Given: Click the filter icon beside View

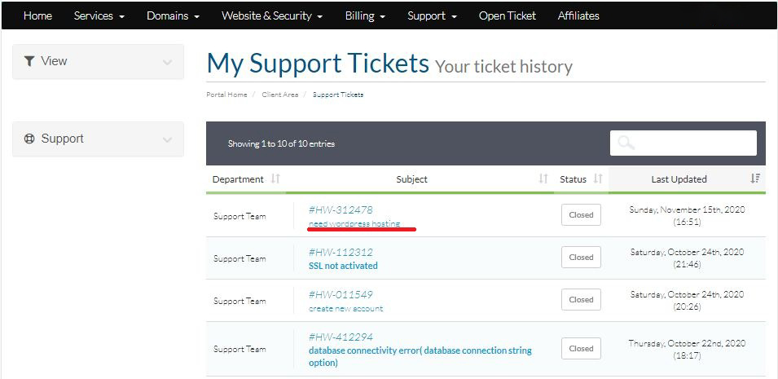Looking at the screenshot, I should coord(29,61).
